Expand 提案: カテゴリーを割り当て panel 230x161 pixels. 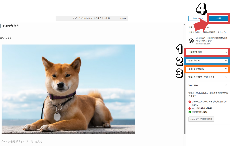tap(208, 77)
